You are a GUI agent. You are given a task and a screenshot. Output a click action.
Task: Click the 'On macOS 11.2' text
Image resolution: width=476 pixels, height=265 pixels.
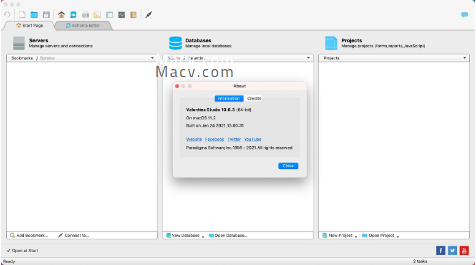tap(201, 118)
